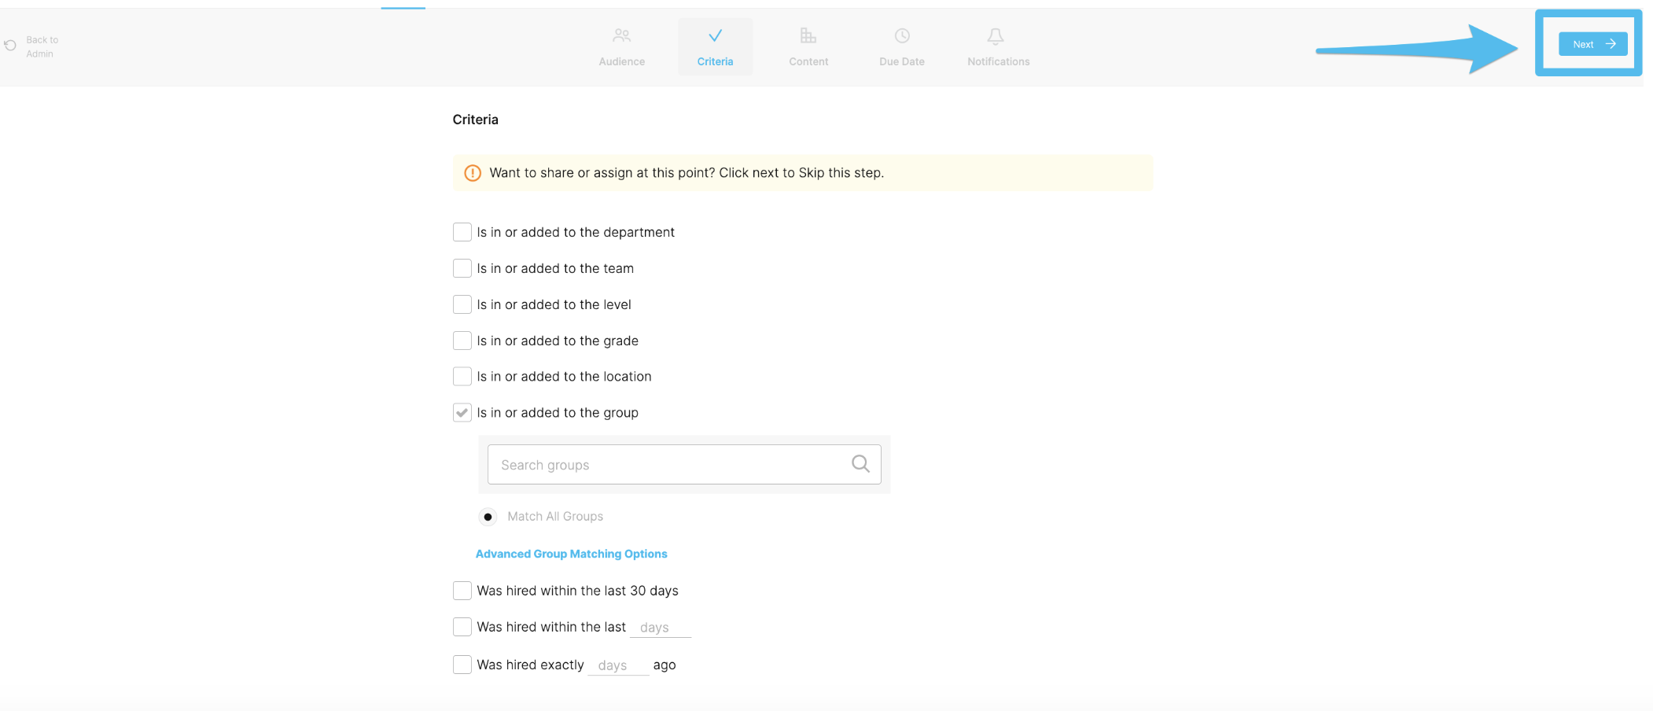The width and height of the screenshot is (1653, 711).
Task: Click the Criteria checkmark icon
Action: click(715, 35)
